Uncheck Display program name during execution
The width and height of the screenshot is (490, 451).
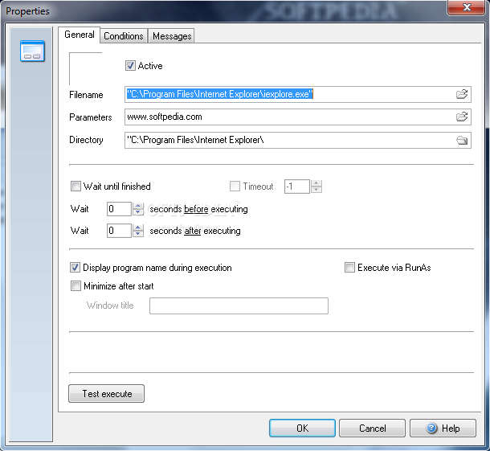[x=75, y=268]
